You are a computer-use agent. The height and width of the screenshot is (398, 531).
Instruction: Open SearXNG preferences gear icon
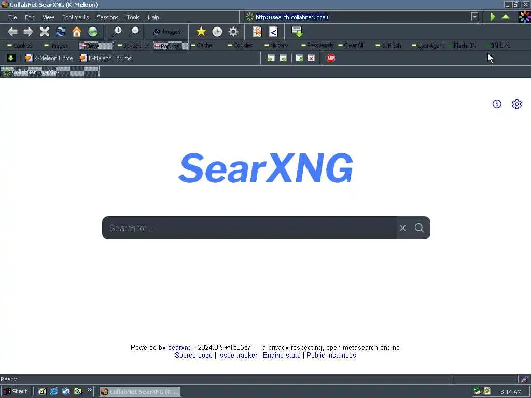point(517,104)
